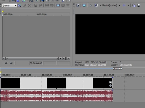Zoom out the trimmer with the minus button
The height and width of the screenshot is (108, 145).
tap(69, 59)
